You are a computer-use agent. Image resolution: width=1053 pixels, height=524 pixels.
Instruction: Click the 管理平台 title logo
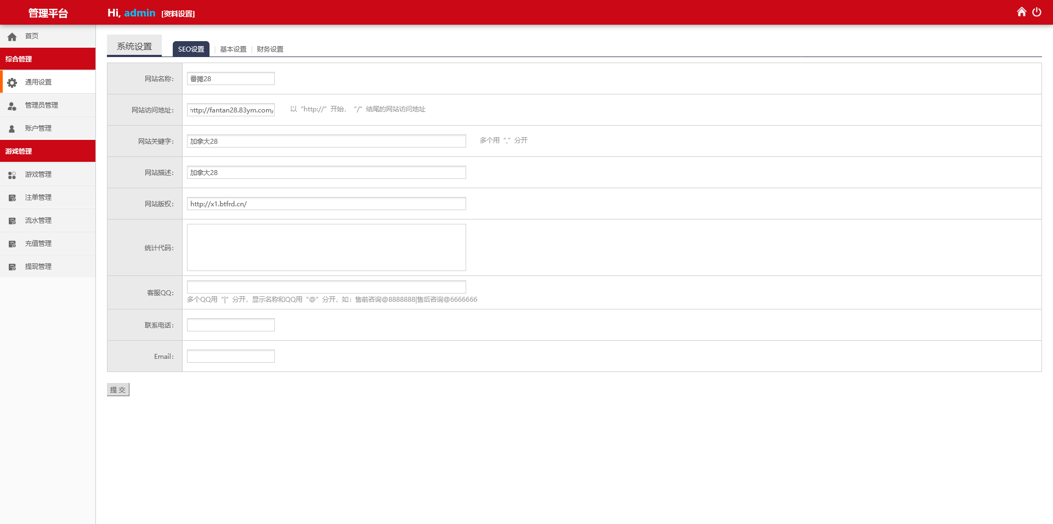pos(48,13)
